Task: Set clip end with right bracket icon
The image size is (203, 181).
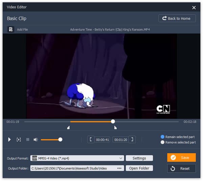Action: tap(132, 140)
